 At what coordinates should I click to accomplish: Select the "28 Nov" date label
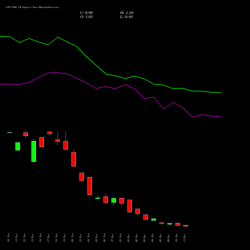(x=120, y=237)
